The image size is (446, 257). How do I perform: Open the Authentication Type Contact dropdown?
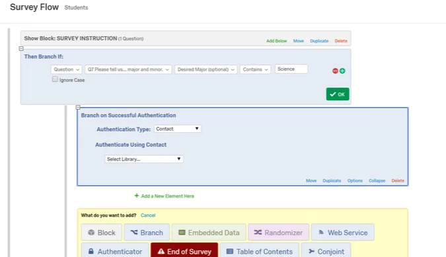[x=178, y=129]
